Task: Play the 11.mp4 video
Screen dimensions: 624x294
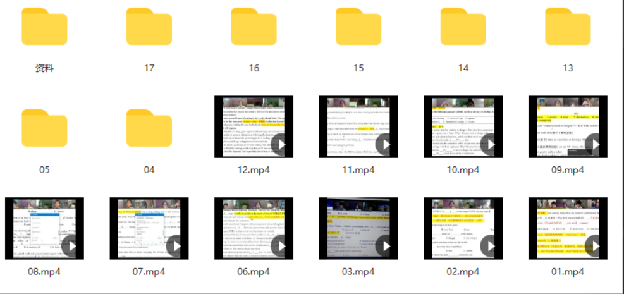Action: click(386, 144)
